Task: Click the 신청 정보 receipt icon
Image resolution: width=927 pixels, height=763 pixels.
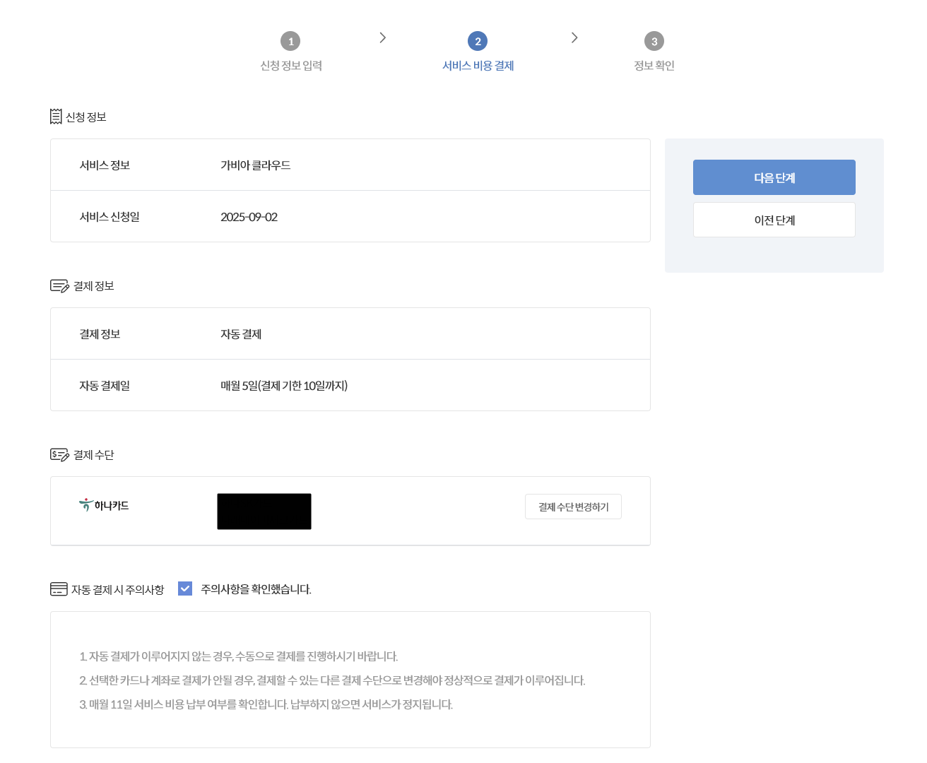Action: [x=56, y=117]
